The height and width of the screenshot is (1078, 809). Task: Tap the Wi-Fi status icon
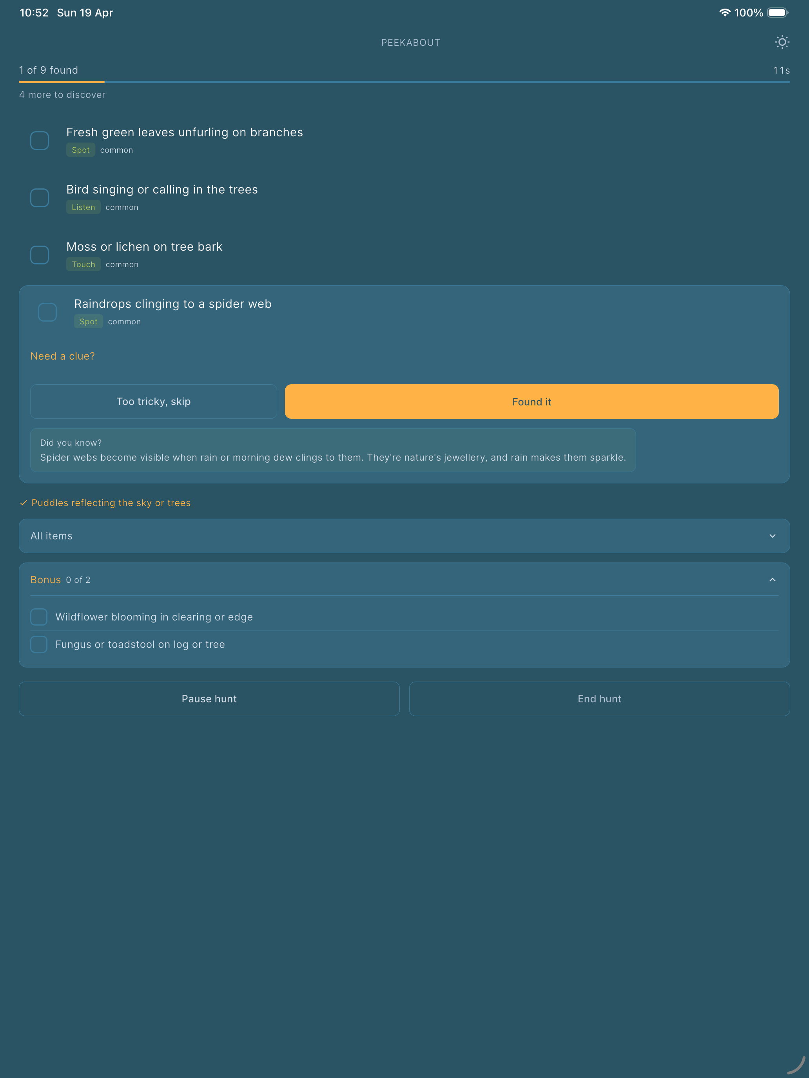click(725, 13)
